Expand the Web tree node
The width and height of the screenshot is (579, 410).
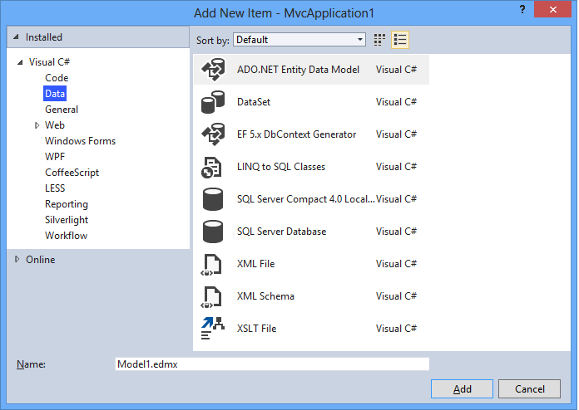(37, 125)
